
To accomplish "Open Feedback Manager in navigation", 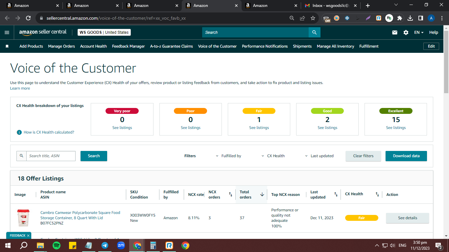I will point(129,46).
